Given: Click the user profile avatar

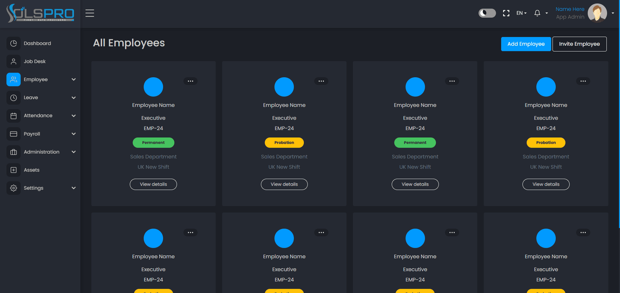Looking at the screenshot, I should 597,13.
